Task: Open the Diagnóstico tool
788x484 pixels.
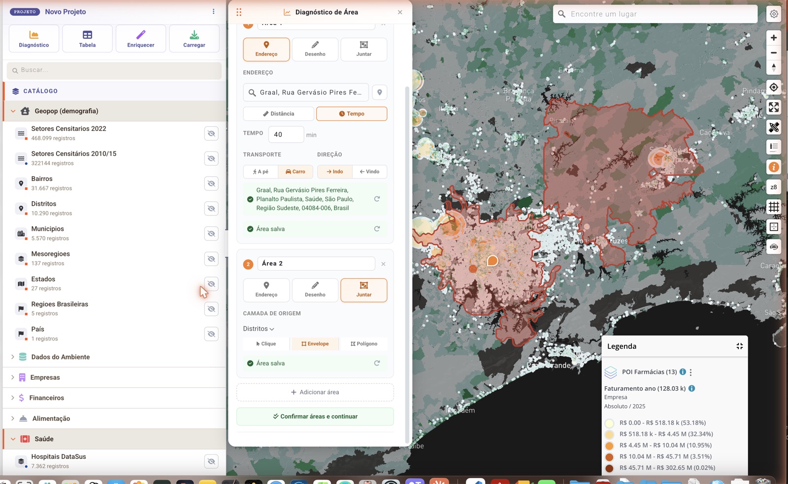Action: click(x=34, y=38)
